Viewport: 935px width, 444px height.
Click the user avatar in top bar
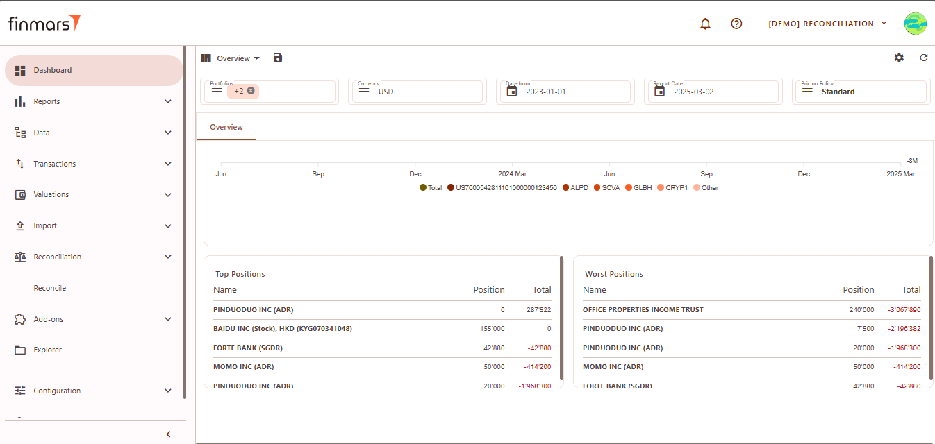tap(915, 24)
